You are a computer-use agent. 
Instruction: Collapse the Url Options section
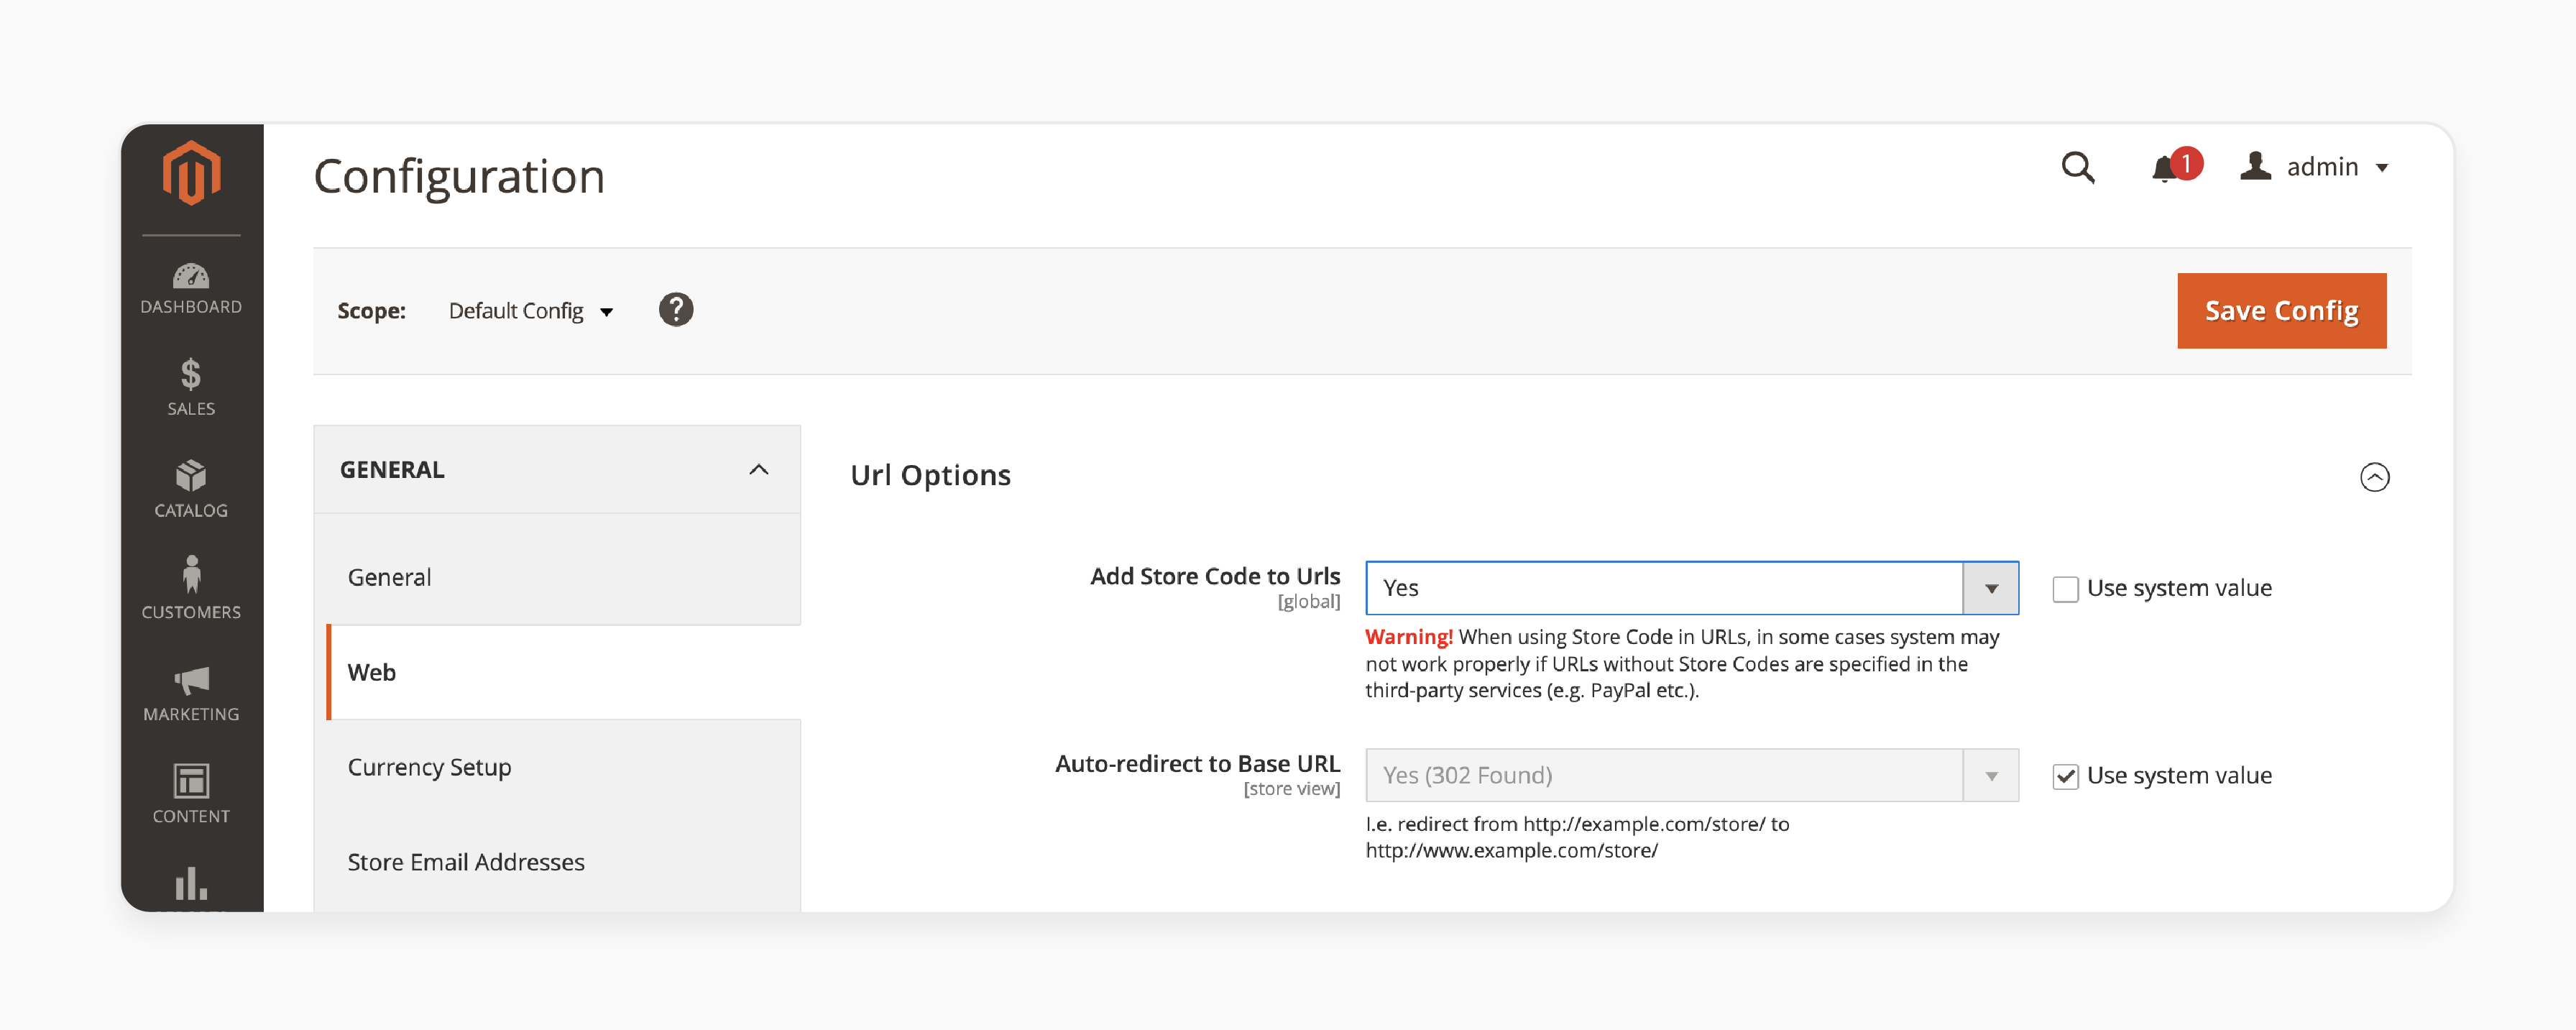tap(2374, 477)
